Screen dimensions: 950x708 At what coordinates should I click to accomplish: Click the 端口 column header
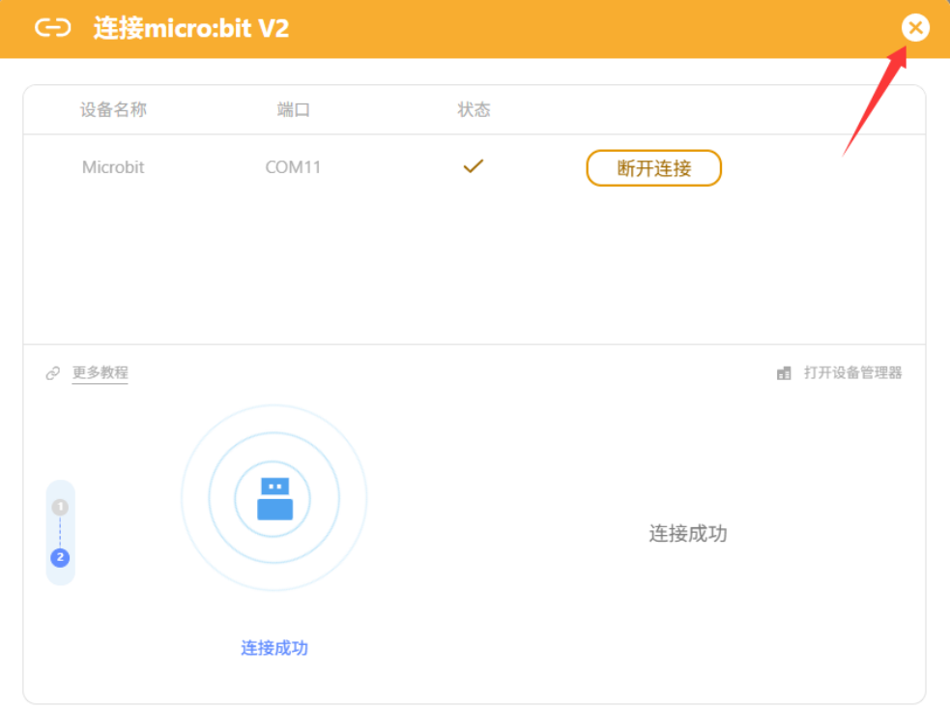click(x=293, y=109)
